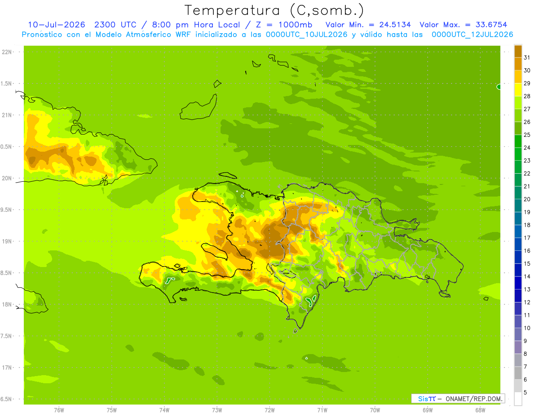Click the '18N' latitude axis label
The image size is (539, 416).
click(x=7, y=304)
